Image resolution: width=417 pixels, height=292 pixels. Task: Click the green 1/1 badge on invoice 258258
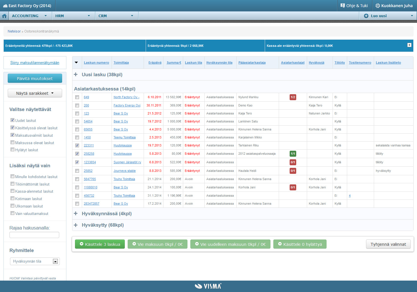coord(293,154)
